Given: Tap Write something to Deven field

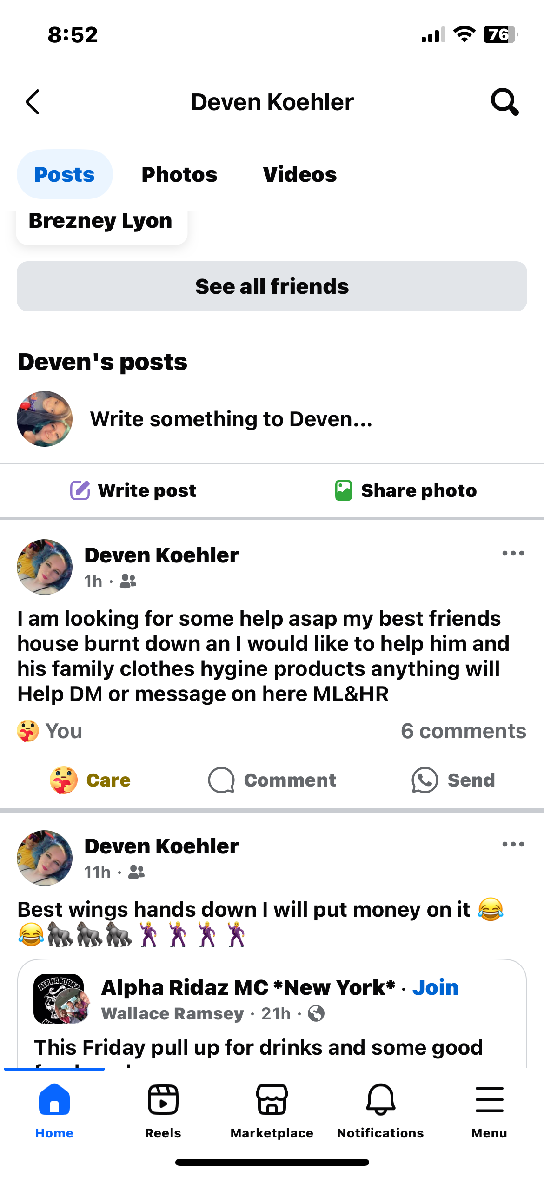Looking at the screenshot, I should 231,419.
